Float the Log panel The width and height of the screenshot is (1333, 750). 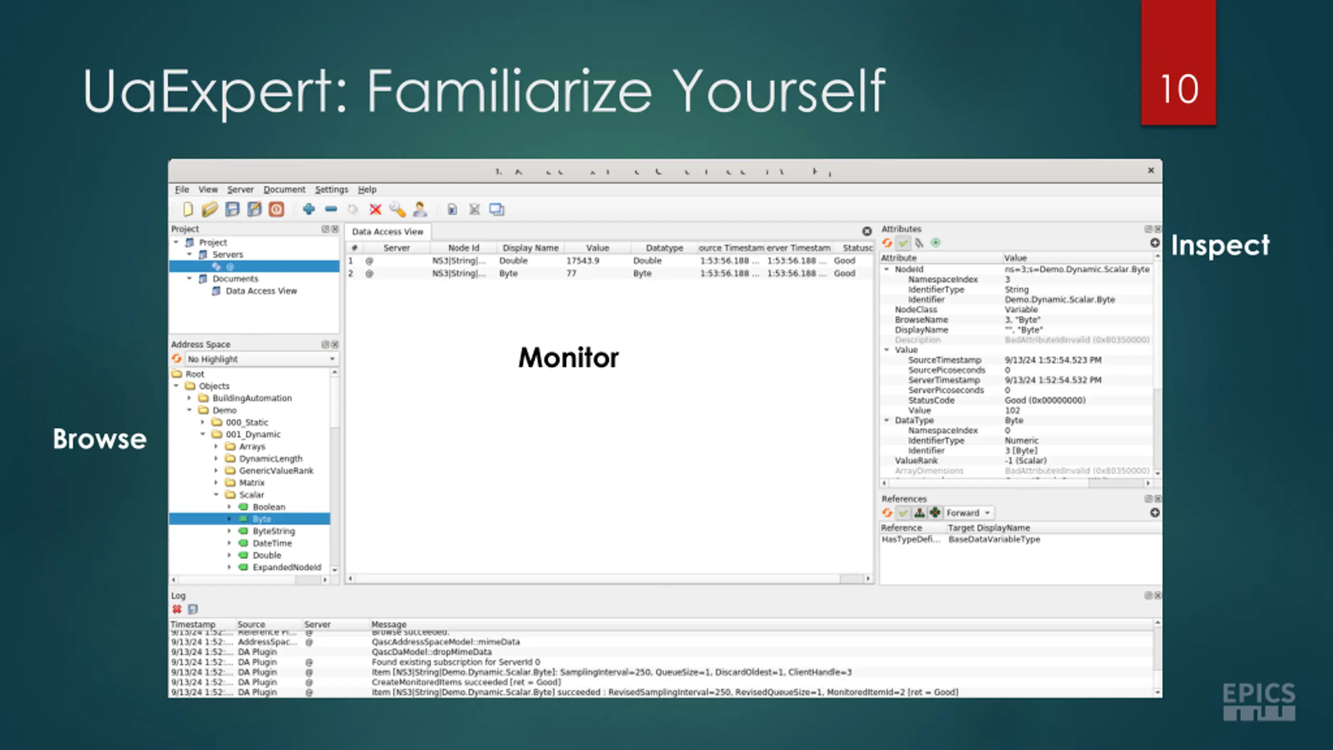1148,595
